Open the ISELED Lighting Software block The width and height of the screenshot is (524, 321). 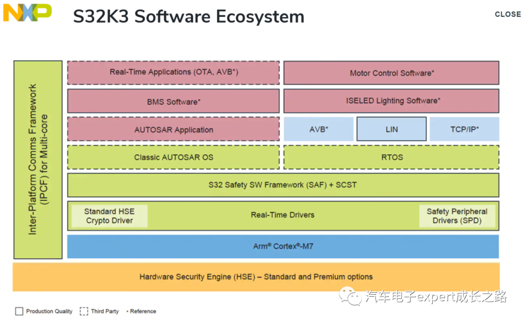(392, 101)
